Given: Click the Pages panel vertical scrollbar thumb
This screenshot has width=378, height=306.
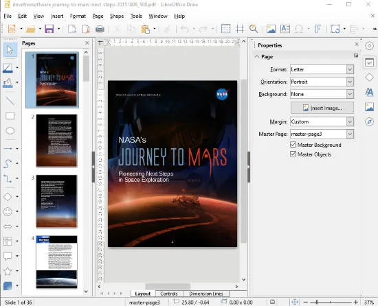Looking at the screenshot, I should pyautogui.click(x=86, y=69).
